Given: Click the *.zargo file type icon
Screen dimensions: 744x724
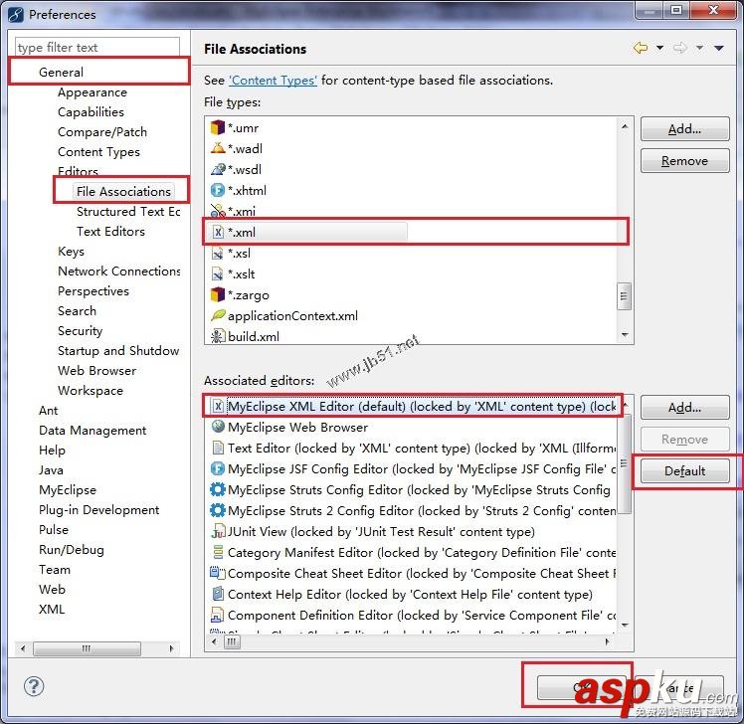Looking at the screenshot, I should 217,294.
